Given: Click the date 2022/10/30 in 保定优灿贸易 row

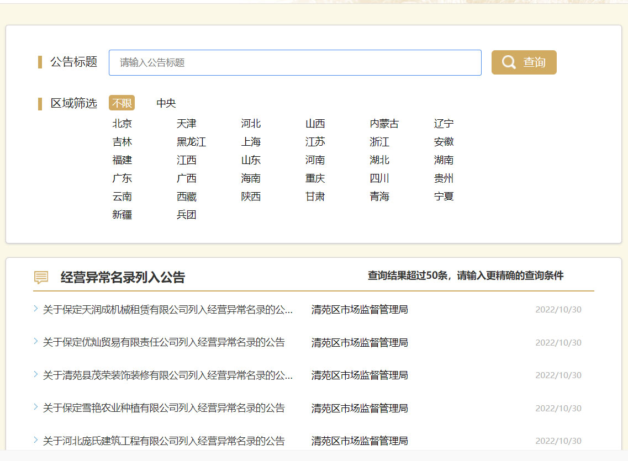Looking at the screenshot, I should (x=558, y=342).
